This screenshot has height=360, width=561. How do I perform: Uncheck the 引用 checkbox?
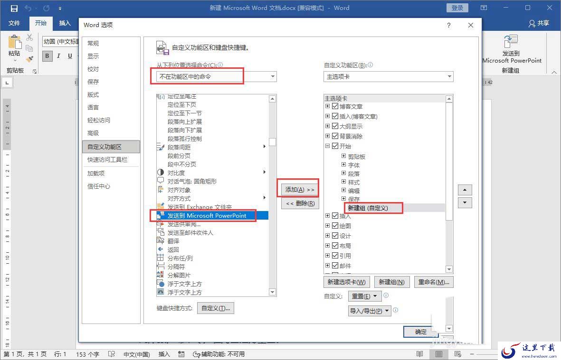point(335,256)
